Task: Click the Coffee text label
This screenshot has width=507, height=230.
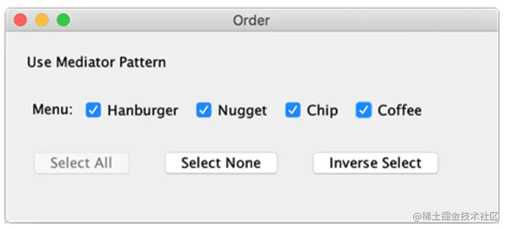Action: pos(399,111)
